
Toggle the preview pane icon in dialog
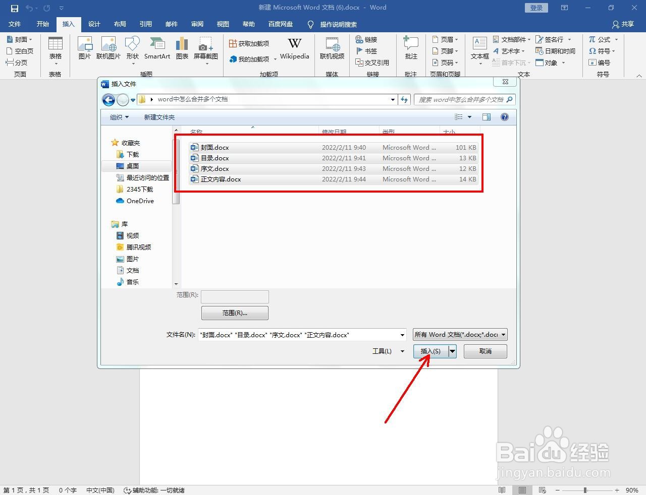(487, 117)
